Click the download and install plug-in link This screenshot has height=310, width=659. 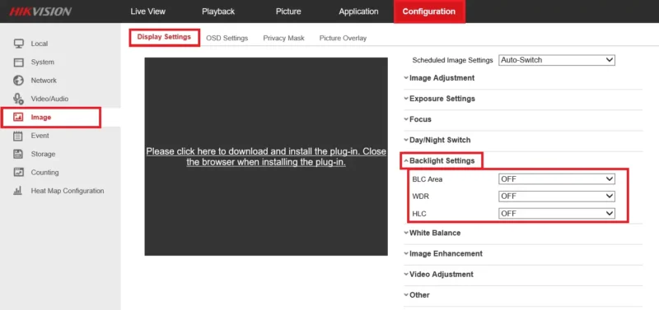pos(266,157)
